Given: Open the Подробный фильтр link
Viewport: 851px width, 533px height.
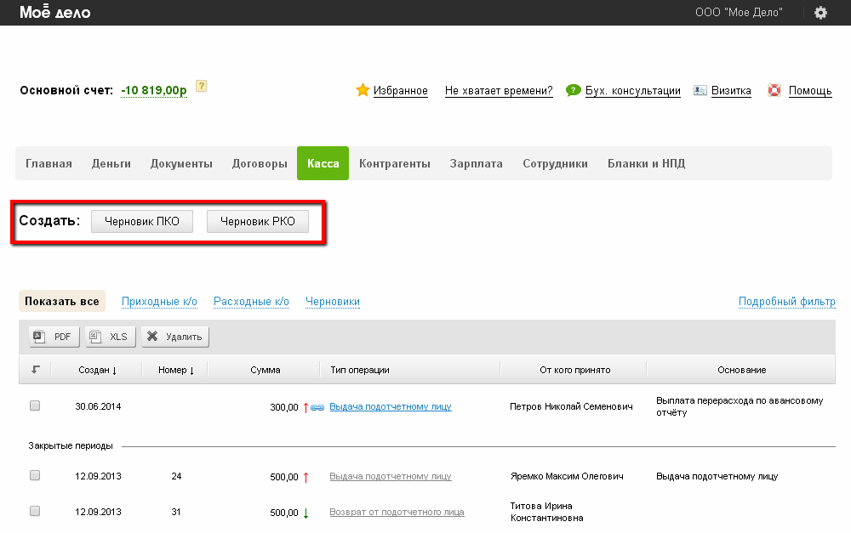Looking at the screenshot, I should click(x=786, y=302).
